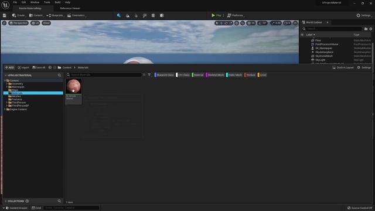Close the World Outliner tab
375x211 pixels.
[328, 22]
